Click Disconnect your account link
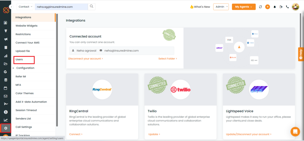Viewport: 304px width, 141px height. click(85, 58)
